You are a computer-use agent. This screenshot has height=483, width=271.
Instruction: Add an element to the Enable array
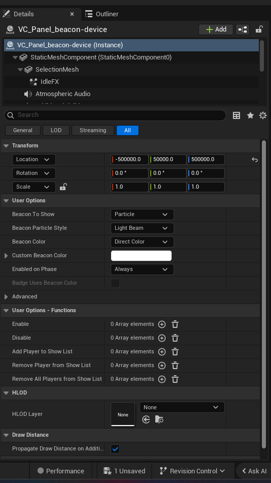162,324
